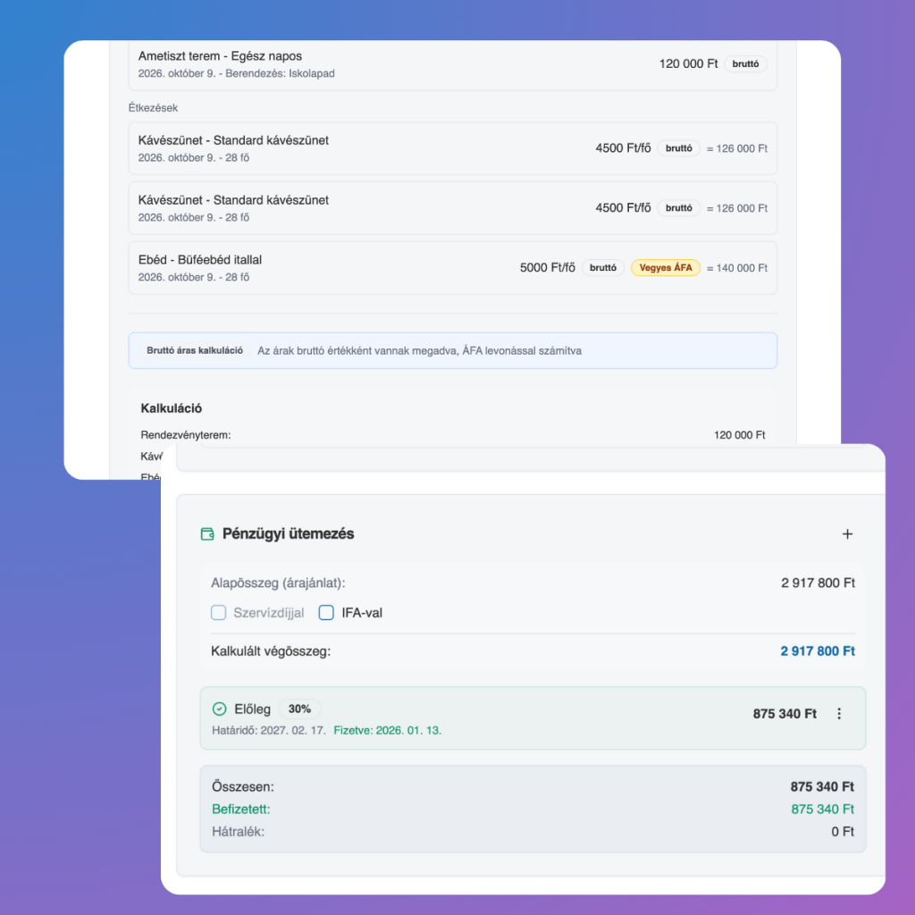Click the Bruttó áras kalkuláció label
The image size is (915, 915).
pos(195,351)
